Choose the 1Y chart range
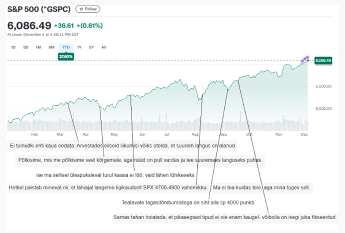Viewport: 345px width, 233px height. click(x=79, y=47)
